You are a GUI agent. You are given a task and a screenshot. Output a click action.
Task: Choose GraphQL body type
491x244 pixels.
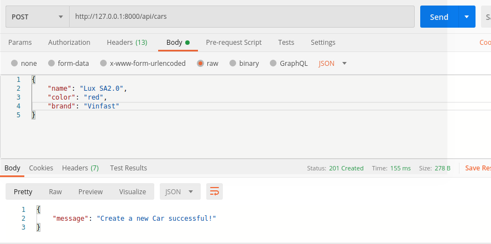pyautogui.click(x=273, y=64)
